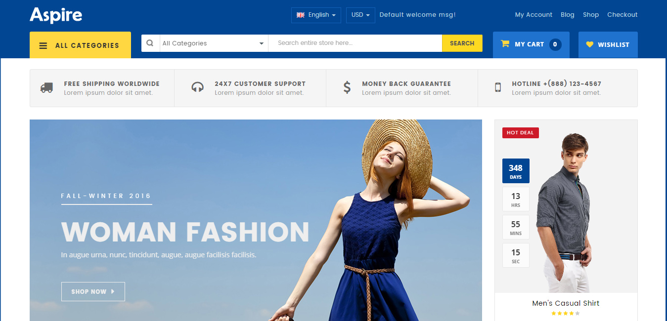
Task: Click the hotline phone icon
Action: [x=498, y=87]
